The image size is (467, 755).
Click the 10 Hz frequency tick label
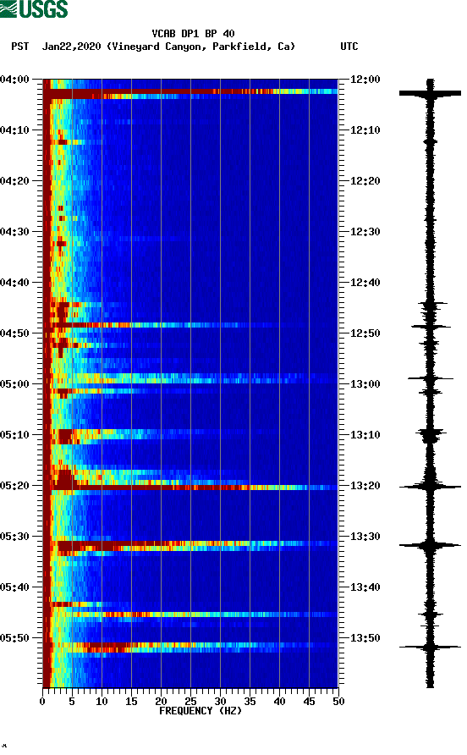coord(102,702)
